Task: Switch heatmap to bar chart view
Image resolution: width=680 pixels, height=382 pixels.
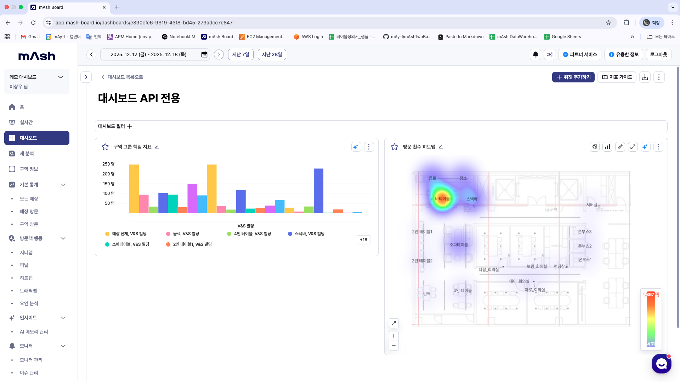Action: pos(607,147)
